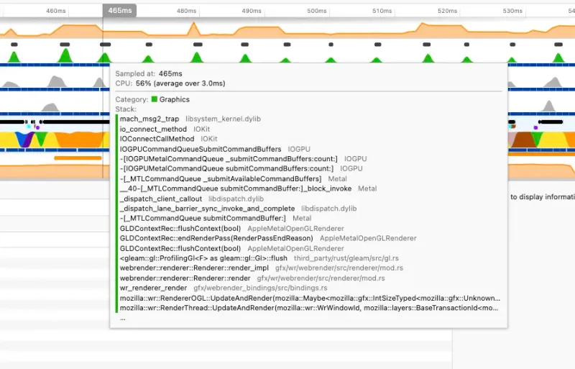Click the 460ms tick on the time ruler
Image resolution: width=575 pixels, height=369 pixels.
coord(55,11)
